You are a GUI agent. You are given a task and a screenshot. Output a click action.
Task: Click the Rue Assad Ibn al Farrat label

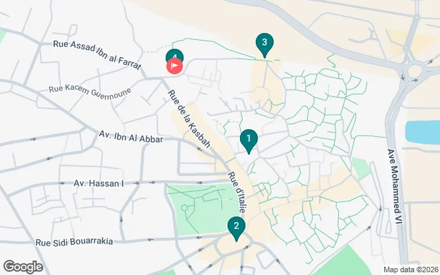coord(97,54)
